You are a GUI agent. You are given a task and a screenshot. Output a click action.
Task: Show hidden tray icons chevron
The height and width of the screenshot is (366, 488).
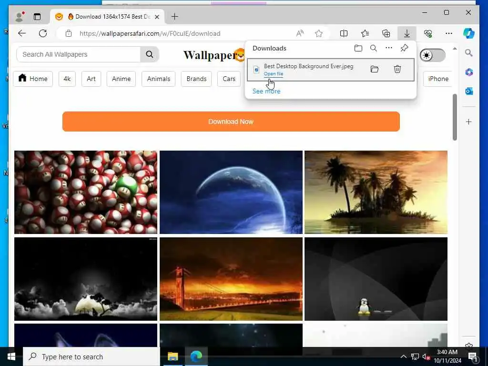(403, 356)
